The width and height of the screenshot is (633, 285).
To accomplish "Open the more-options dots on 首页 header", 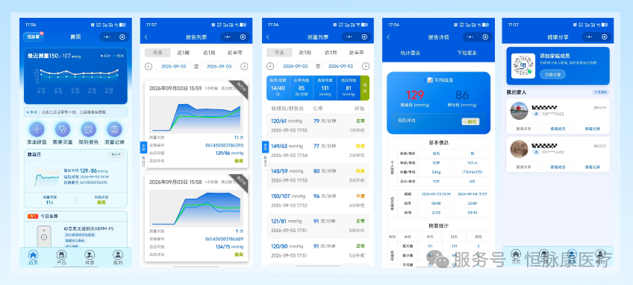I will tap(107, 37).
